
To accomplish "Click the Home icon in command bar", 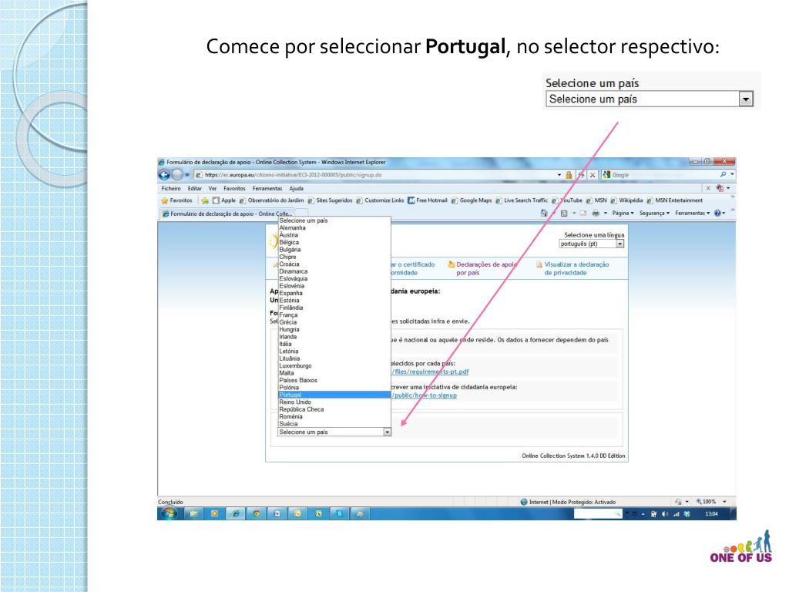I will click(544, 213).
